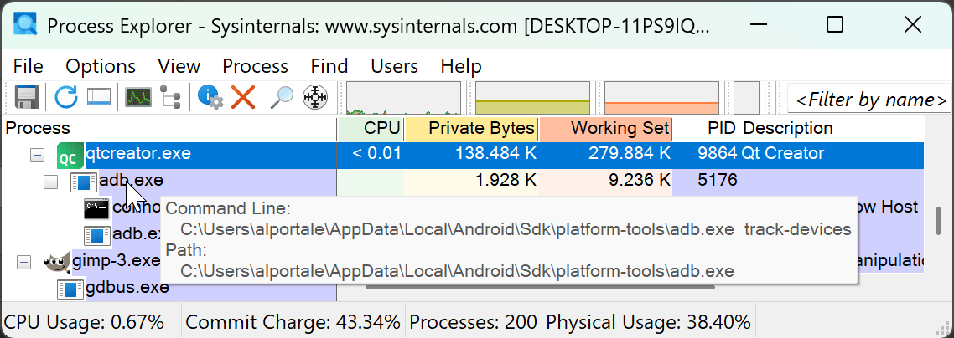Click the Save toolbar icon
954x338 pixels.
tap(27, 97)
